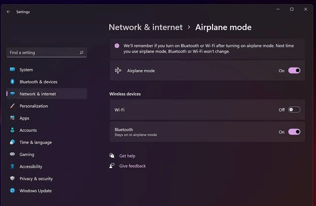Viewport: 316px width, 206px height.
Task: Click the Gaming controller icon
Action: click(12, 154)
